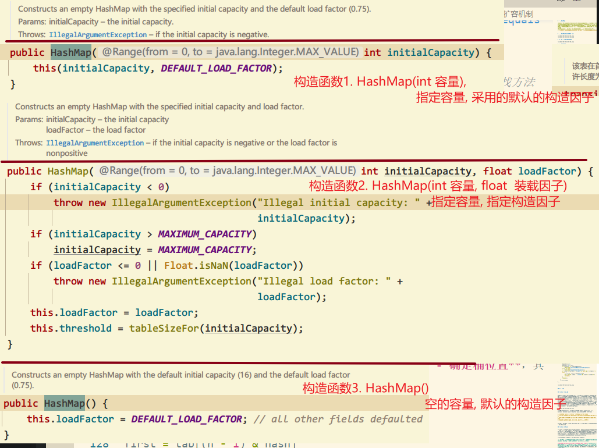The image size is (599, 448).
Task: Click the "Illegal initial capacity: " string literal
Action: coord(338,202)
